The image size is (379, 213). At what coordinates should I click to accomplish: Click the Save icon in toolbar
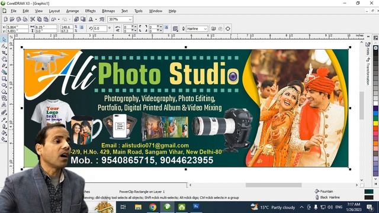pos(18,19)
